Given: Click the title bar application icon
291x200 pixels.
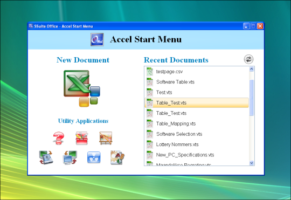Looking at the screenshot, I should tap(31, 26).
